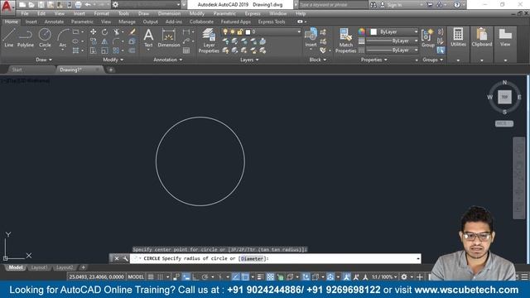The width and height of the screenshot is (530, 298).
Task: Activate the Copy tool
Action: tap(93, 41)
